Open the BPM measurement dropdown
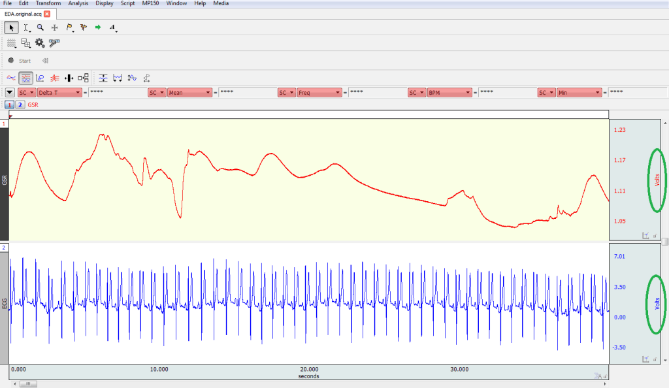 pyautogui.click(x=449, y=93)
